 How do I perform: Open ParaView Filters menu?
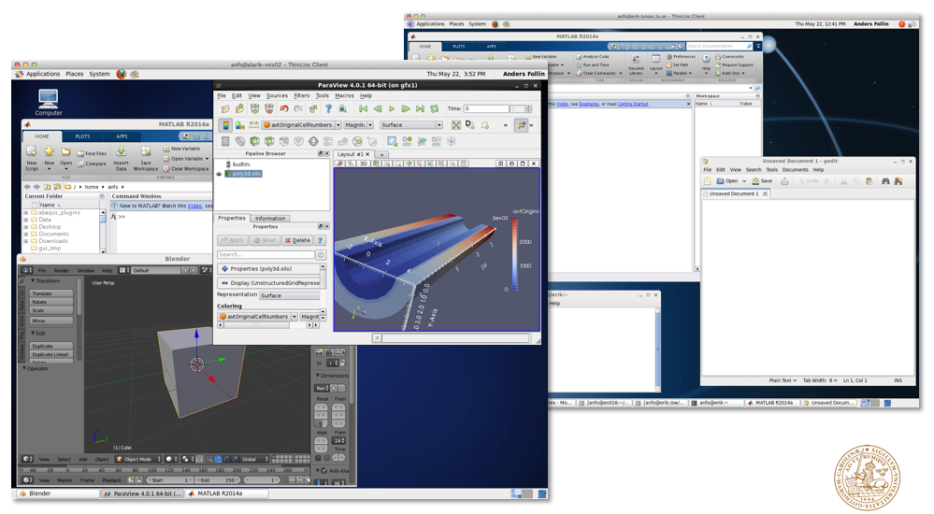(301, 95)
